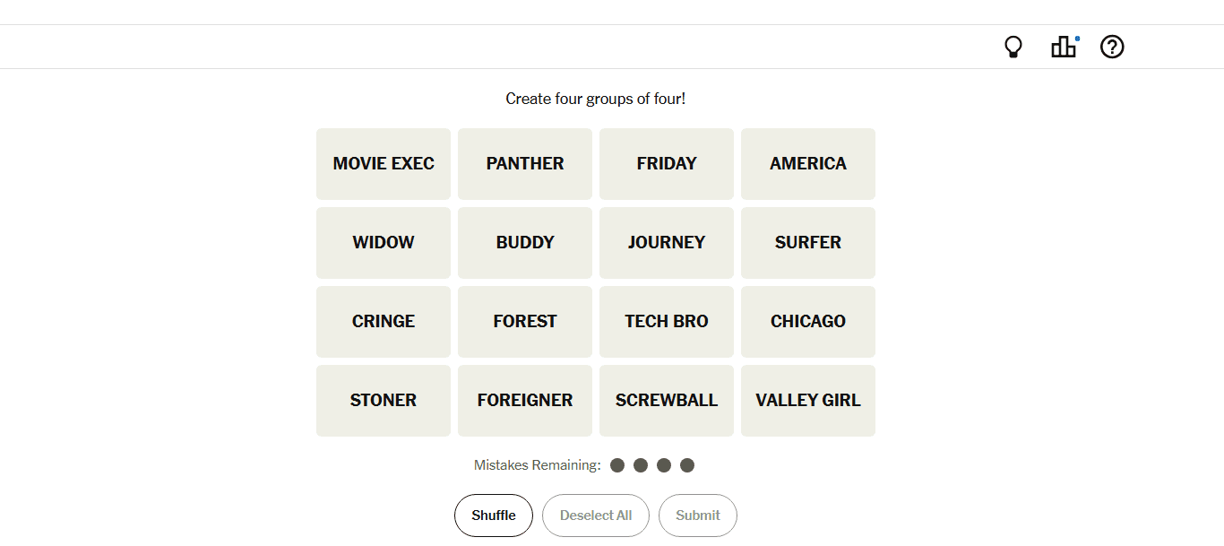Pick the AMERICA tile
Screen dimensions: 1224x546
[808, 164]
